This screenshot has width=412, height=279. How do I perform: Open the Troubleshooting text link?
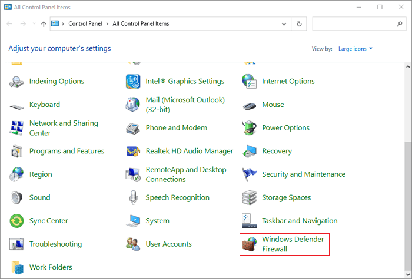point(55,244)
